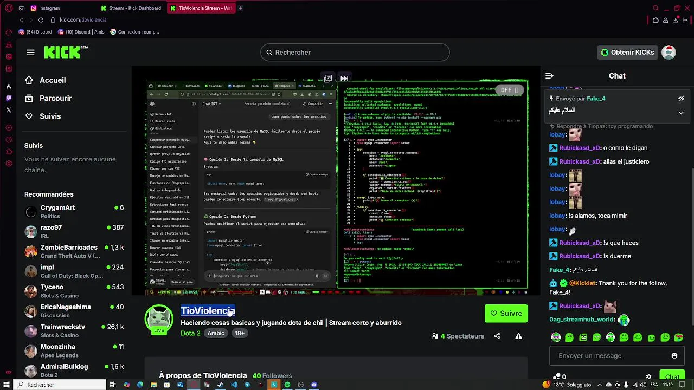
Task: Open AdmiralBulldog recommended channel
Action: [x=74, y=370]
